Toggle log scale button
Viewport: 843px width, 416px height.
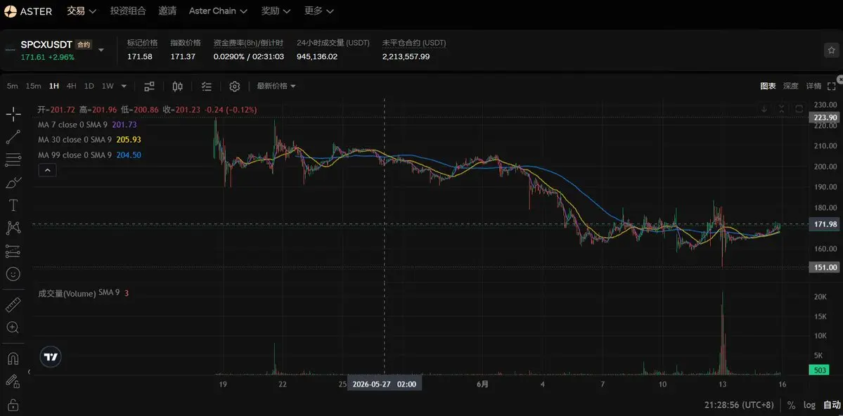point(809,405)
